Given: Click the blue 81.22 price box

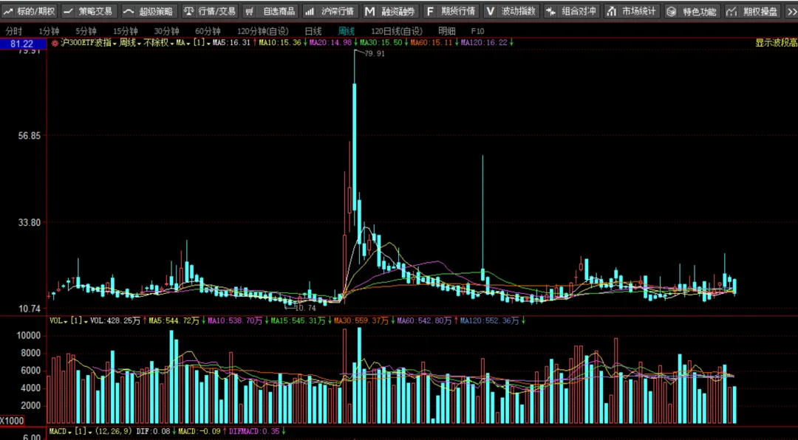Looking at the screenshot, I should [23, 44].
